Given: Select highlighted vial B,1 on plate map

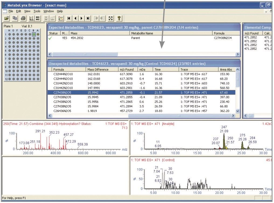Looking at the screenshot, I should click(x=34, y=34).
